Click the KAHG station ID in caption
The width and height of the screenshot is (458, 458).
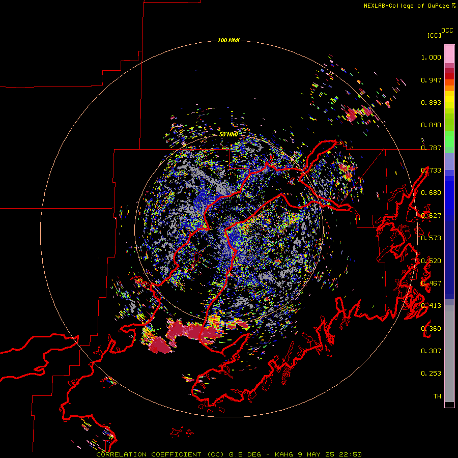pyautogui.click(x=284, y=454)
